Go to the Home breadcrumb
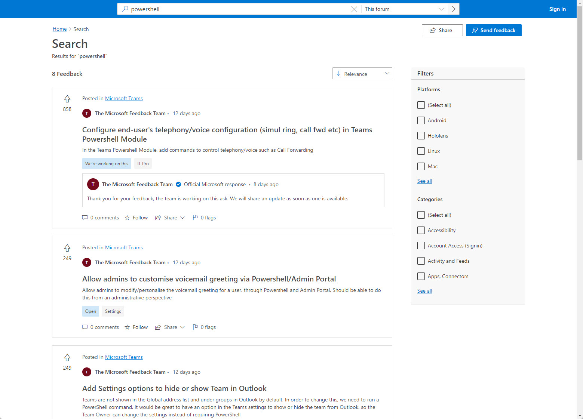Screen dimensions: 583x419 point(59,29)
